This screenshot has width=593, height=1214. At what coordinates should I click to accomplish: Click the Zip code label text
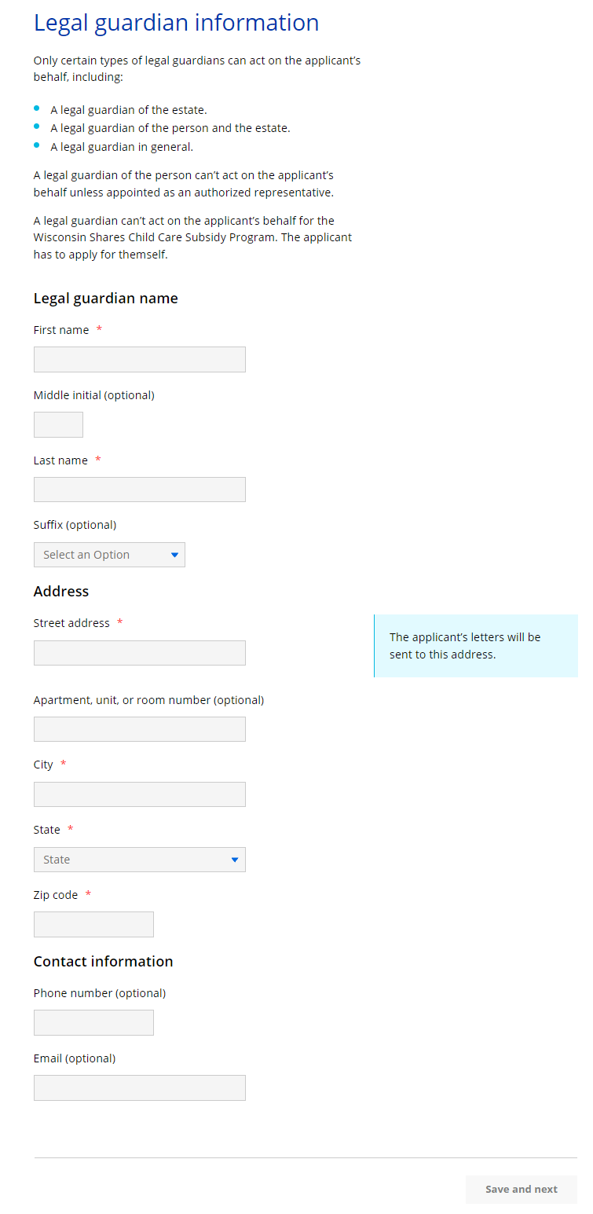56,895
